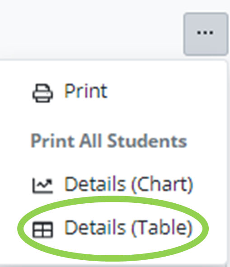Open Details (Chart) view
The image size is (230, 267).
[113, 185]
